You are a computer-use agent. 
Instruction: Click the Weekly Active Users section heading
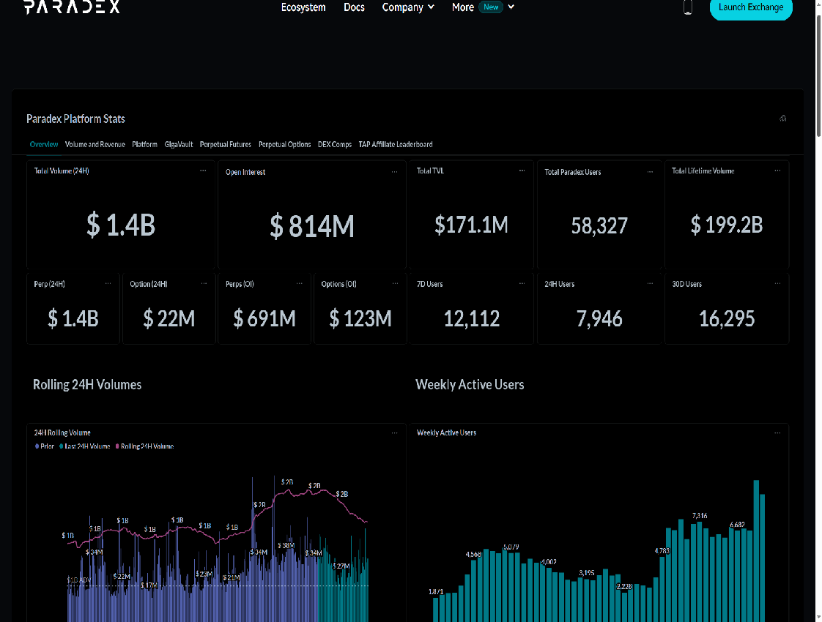click(470, 385)
